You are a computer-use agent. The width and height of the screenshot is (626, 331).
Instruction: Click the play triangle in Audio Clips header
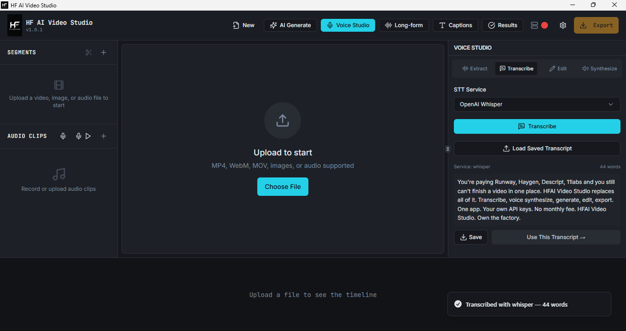tap(88, 136)
